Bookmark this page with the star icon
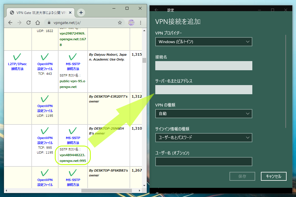296x197 pixels. [120, 23]
